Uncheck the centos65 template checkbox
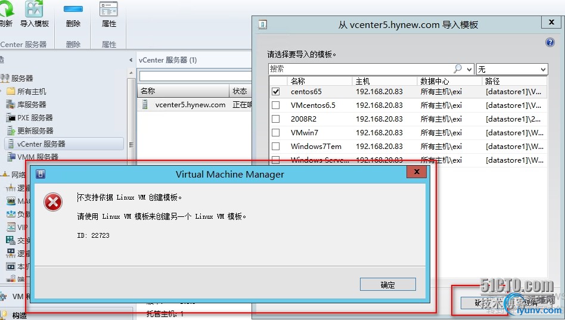Screen dimensions: 565x320 pos(276,92)
